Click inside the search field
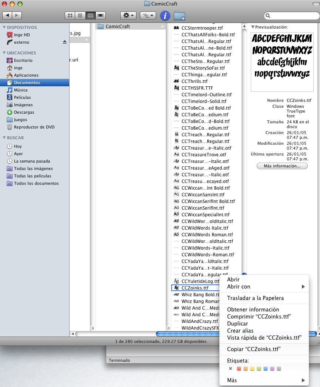 (x=292, y=16)
